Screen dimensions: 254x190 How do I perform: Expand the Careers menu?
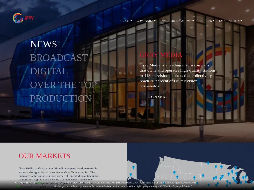pyautogui.click(x=206, y=21)
